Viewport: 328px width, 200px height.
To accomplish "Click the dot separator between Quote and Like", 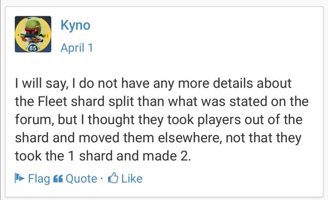I will click(x=102, y=179).
